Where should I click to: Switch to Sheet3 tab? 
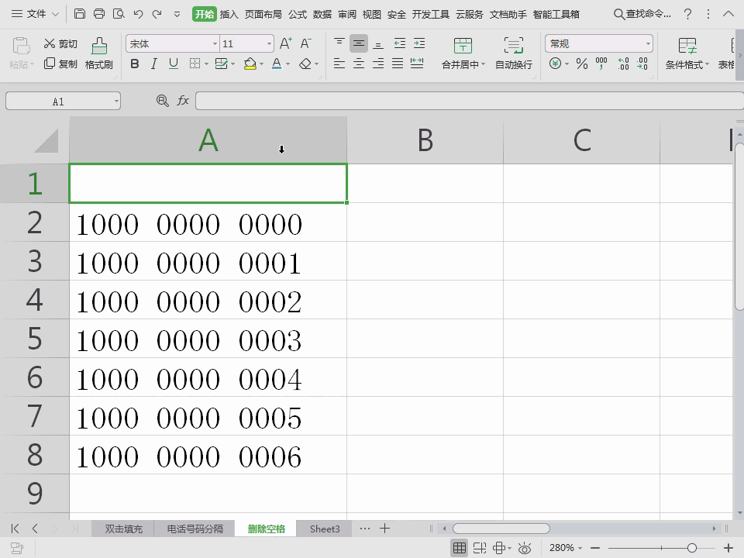pos(325,529)
